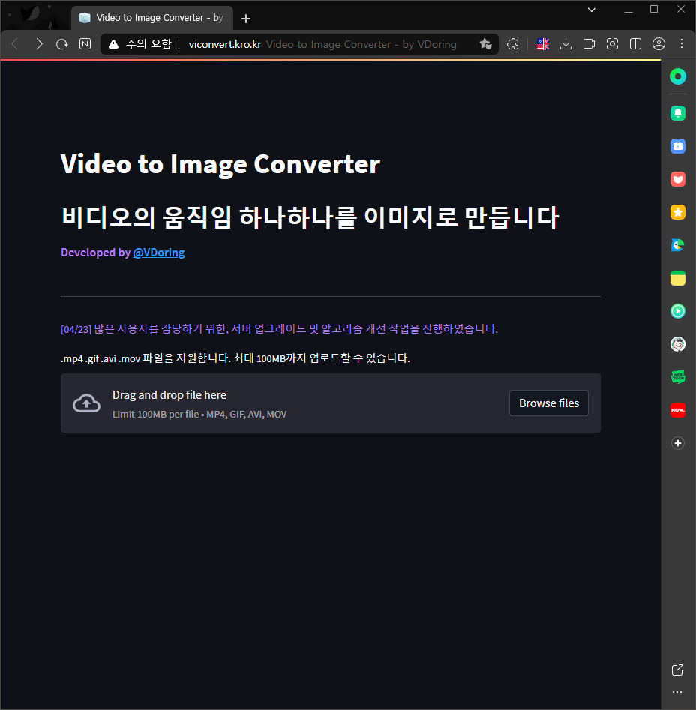
Task: Open browser downloads icon
Action: pos(566,44)
